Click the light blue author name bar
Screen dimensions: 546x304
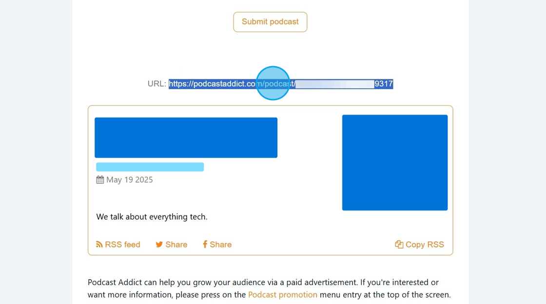pyautogui.click(x=150, y=167)
